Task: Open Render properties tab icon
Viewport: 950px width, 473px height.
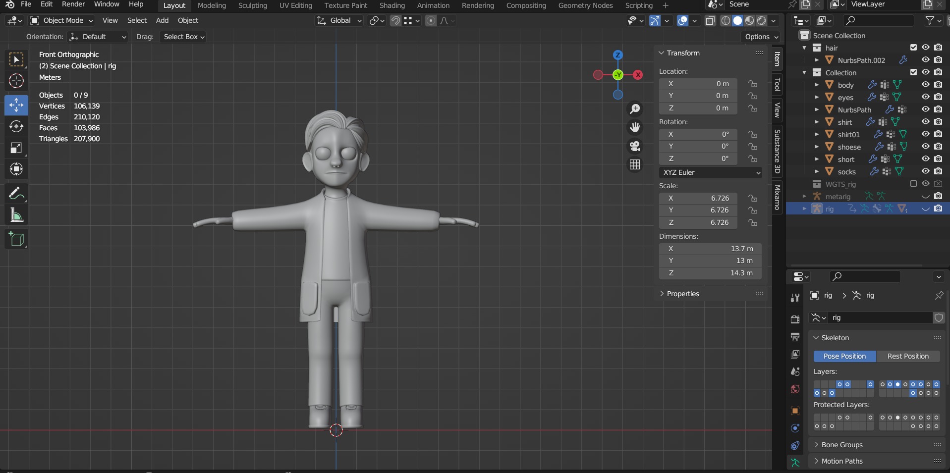Action: pos(795,319)
